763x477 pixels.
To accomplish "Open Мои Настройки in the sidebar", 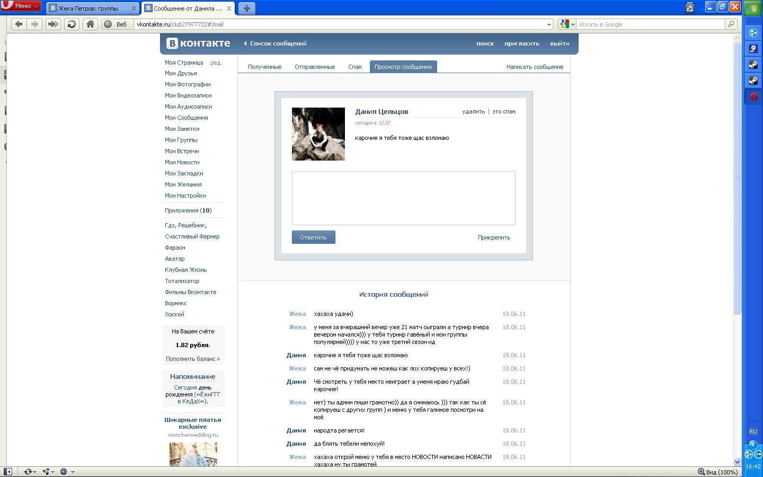I will (x=185, y=196).
